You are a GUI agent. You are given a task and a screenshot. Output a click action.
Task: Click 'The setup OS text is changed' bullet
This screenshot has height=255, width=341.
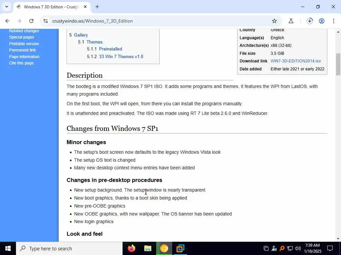[x=105, y=160]
